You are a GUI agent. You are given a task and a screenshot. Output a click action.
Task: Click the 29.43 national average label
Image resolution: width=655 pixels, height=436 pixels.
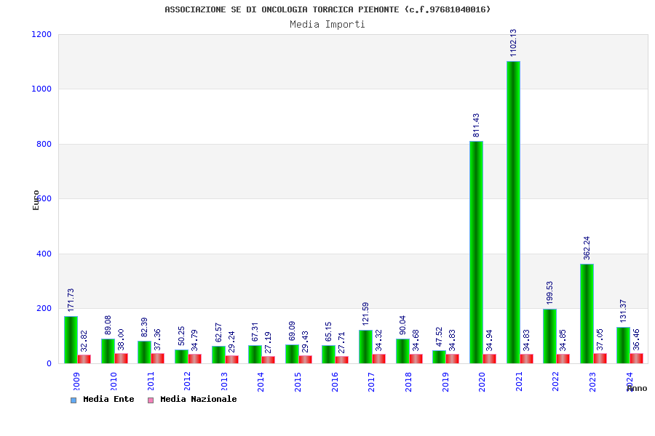(x=306, y=342)
